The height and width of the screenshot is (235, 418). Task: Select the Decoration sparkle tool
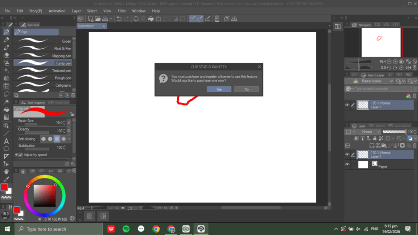pos(7,70)
